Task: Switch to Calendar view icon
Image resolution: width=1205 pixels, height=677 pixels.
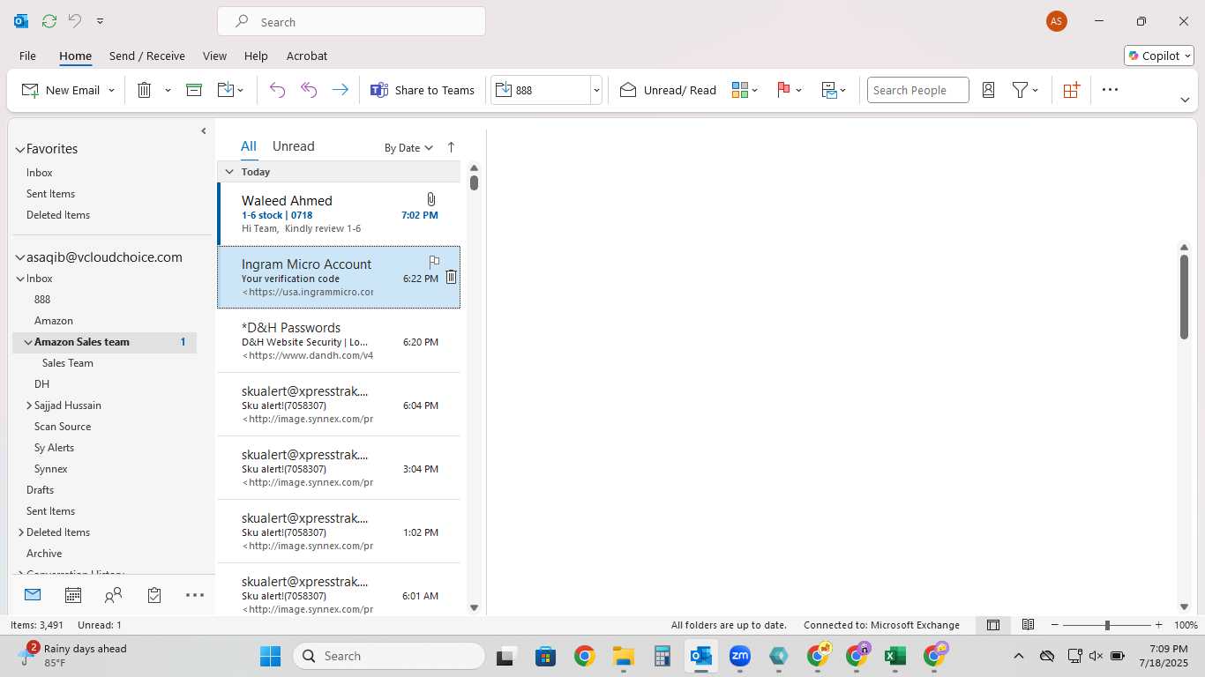Action: click(73, 596)
